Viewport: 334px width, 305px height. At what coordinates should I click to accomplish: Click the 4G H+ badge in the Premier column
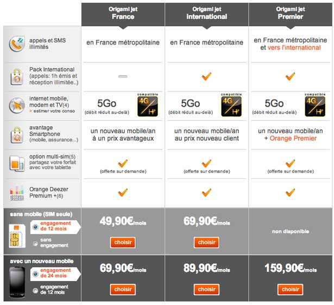point(317,104)
